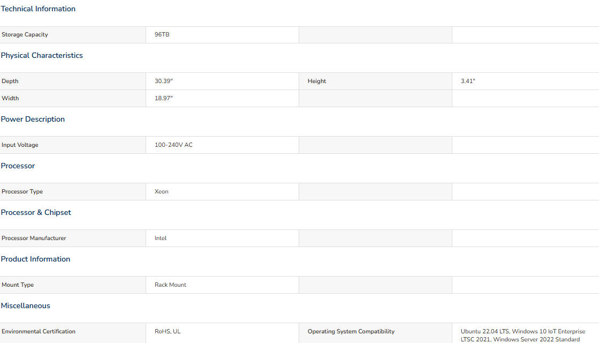Click the Processor & Chipset heading
The image size is (599, 343).
pos(36,213)
